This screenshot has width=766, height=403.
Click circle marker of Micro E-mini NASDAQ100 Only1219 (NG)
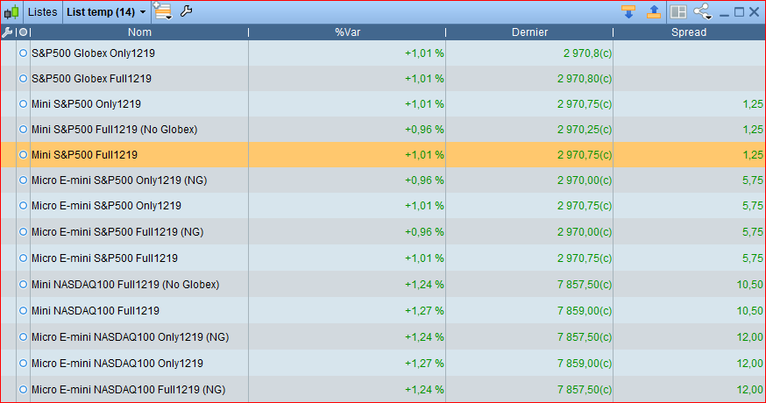(23, 337)
